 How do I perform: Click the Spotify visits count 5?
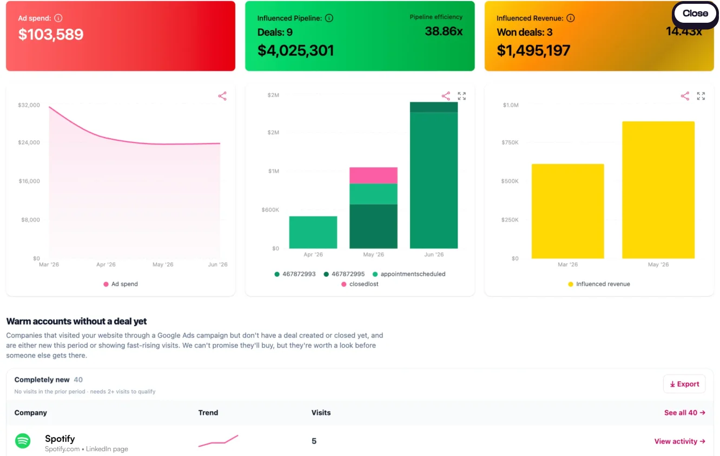(314, 441)
